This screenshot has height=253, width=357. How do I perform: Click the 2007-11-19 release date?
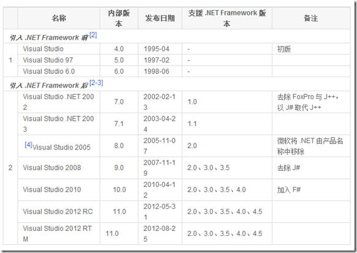click(x=160, y=168)
